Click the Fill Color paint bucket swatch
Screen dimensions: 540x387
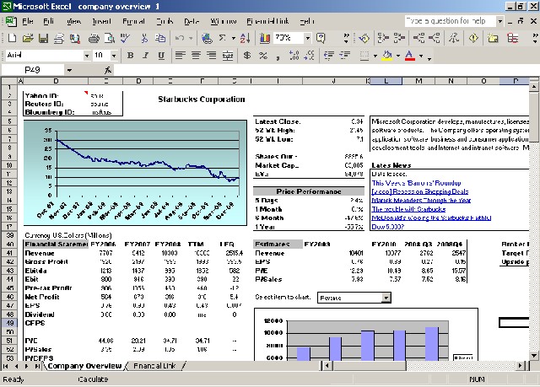(x=386, y=56)
